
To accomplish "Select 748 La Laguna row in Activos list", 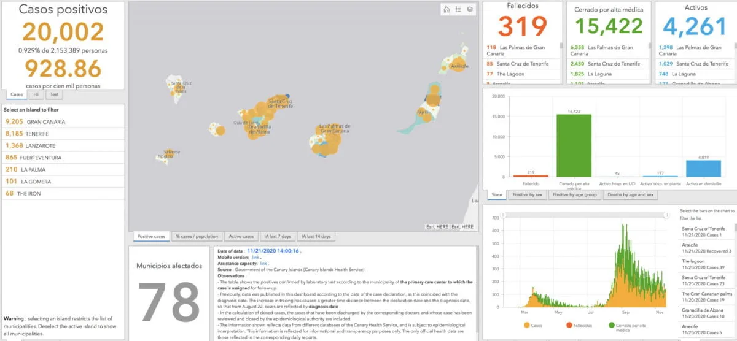I will click(x=693, y=74).
